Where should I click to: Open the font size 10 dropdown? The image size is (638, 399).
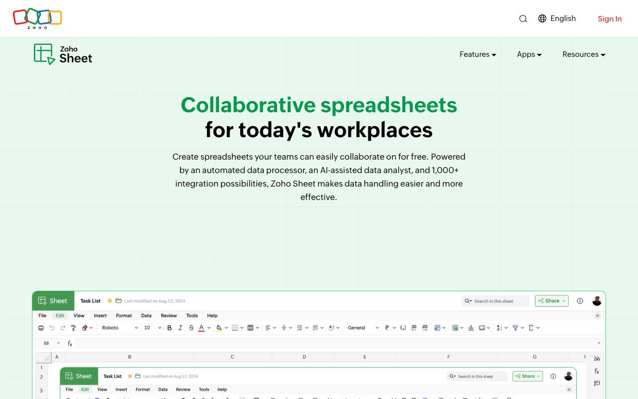pos(153,328)
